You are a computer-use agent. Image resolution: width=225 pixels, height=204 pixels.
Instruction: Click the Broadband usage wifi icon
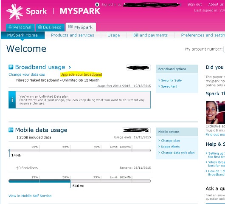coord(11,67)
